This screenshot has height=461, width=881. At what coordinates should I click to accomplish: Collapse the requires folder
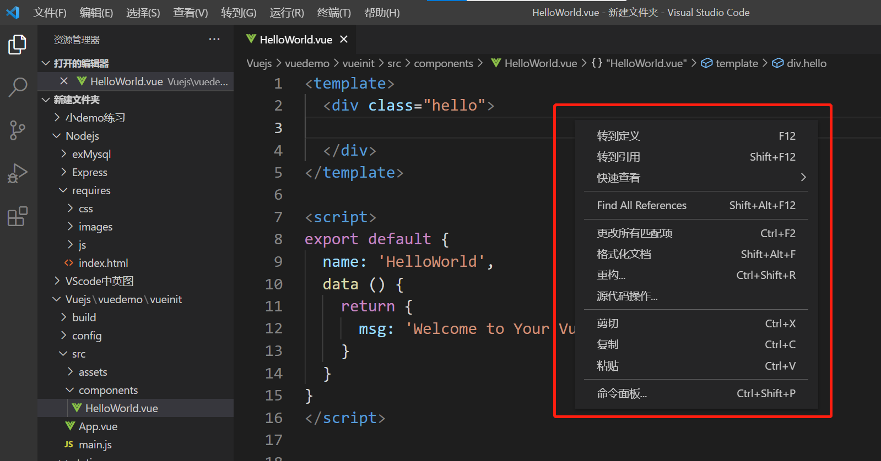pyautogui.click(x=63, y=190)
